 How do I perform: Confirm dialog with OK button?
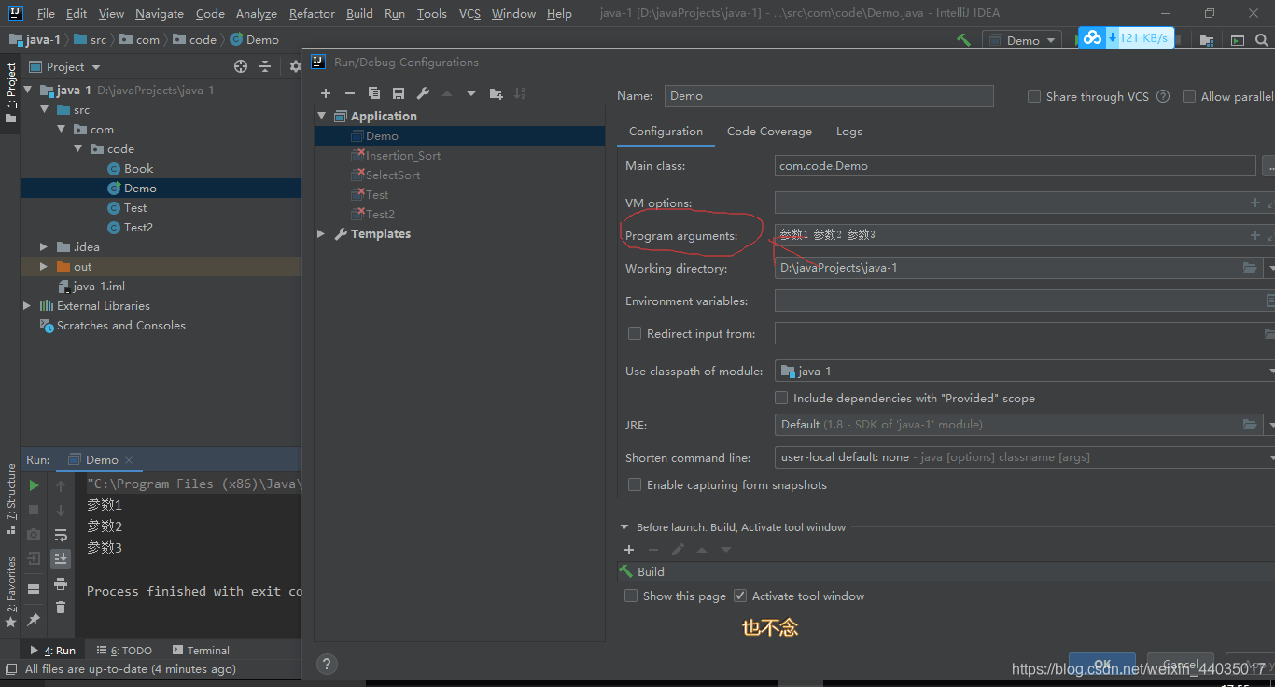click(x=1102, y=664)
